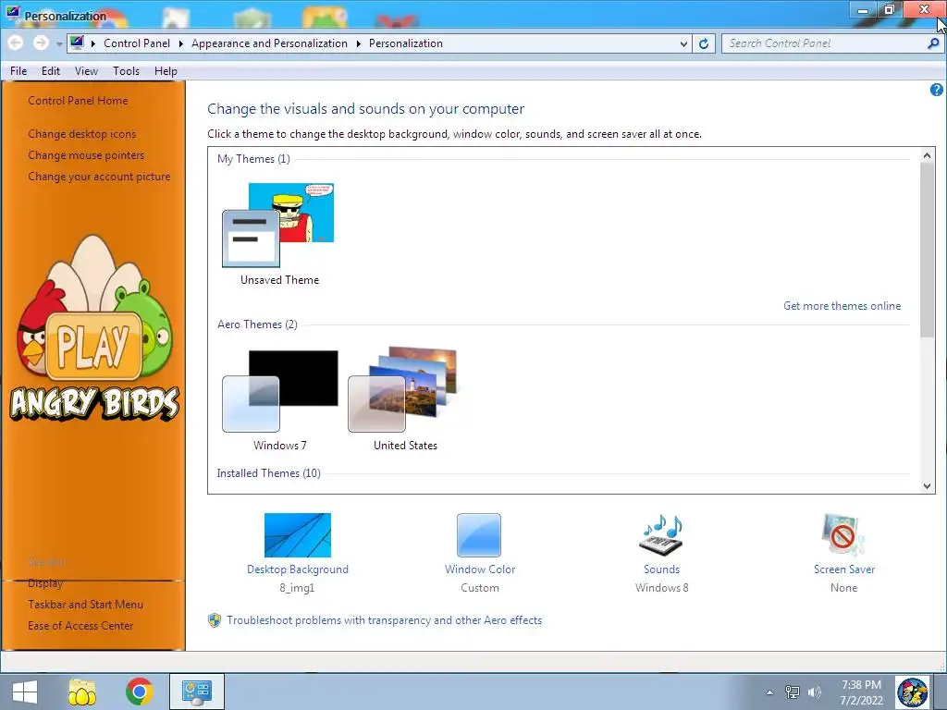The width and height of the screenshot is (947, 710).
Task: Open Taskbar and Start Menu link
Action: [86, 605]
